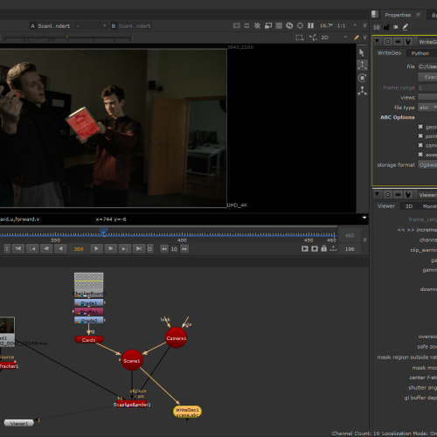Click the pencil edit icon in Properties
Viewport: 437px width, 437px height.
point(406,27)
